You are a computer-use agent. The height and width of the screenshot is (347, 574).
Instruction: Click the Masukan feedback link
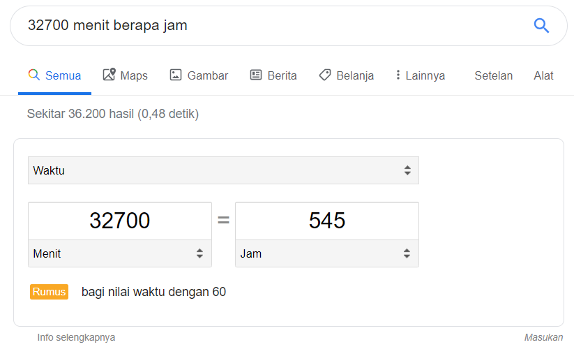pyautogui.click(x=543, y=337)
